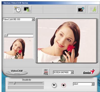Click the VideoCAM Series badge
This screenshot has width=100, height=92.
click(x=17, y=72)
